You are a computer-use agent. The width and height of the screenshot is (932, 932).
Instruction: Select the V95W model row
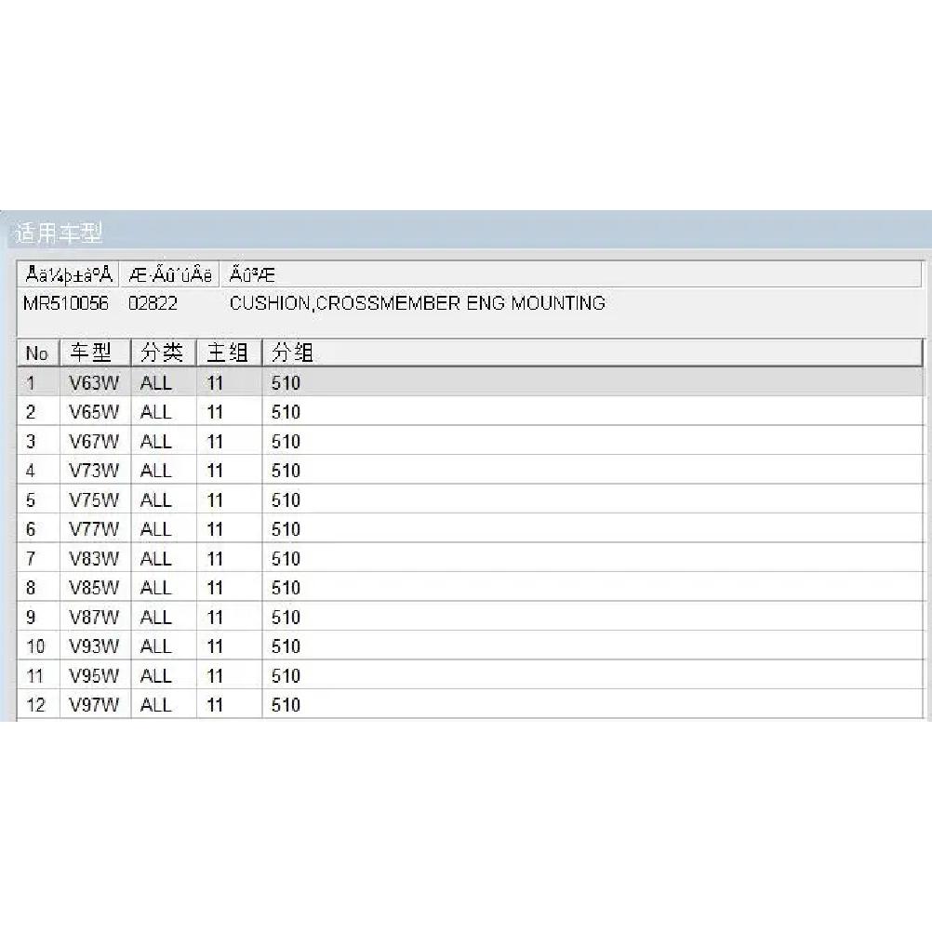tap(470, 675)
